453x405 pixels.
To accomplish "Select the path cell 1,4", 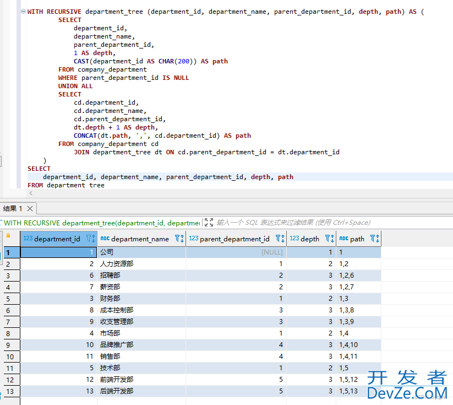I will [x=358, y=333].
